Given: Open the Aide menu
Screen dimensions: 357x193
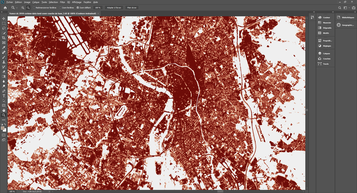Looking at the screenshot, I should tap(95, 2).
